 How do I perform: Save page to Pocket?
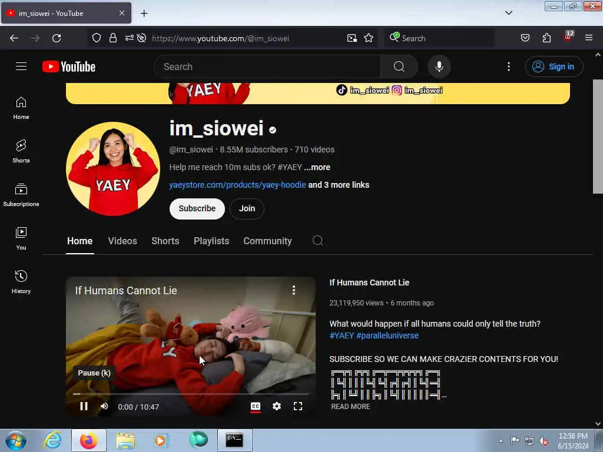pos(525,38)
